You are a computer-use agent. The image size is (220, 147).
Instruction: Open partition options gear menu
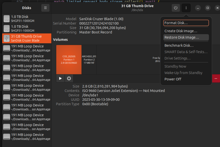69,78
